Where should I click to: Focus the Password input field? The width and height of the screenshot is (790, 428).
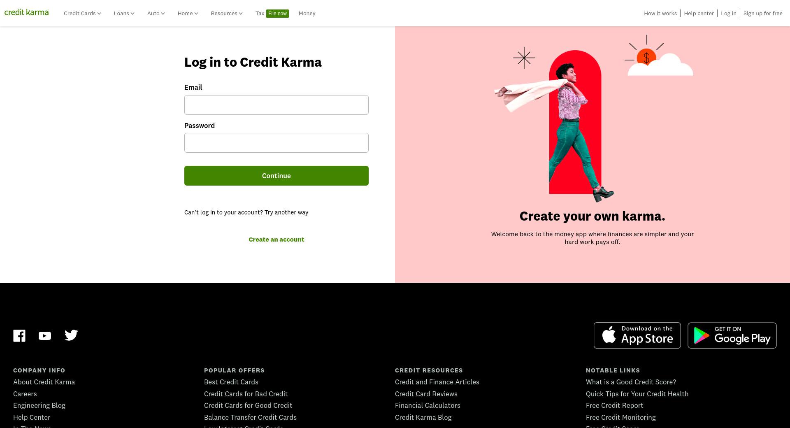coord(276,143)
